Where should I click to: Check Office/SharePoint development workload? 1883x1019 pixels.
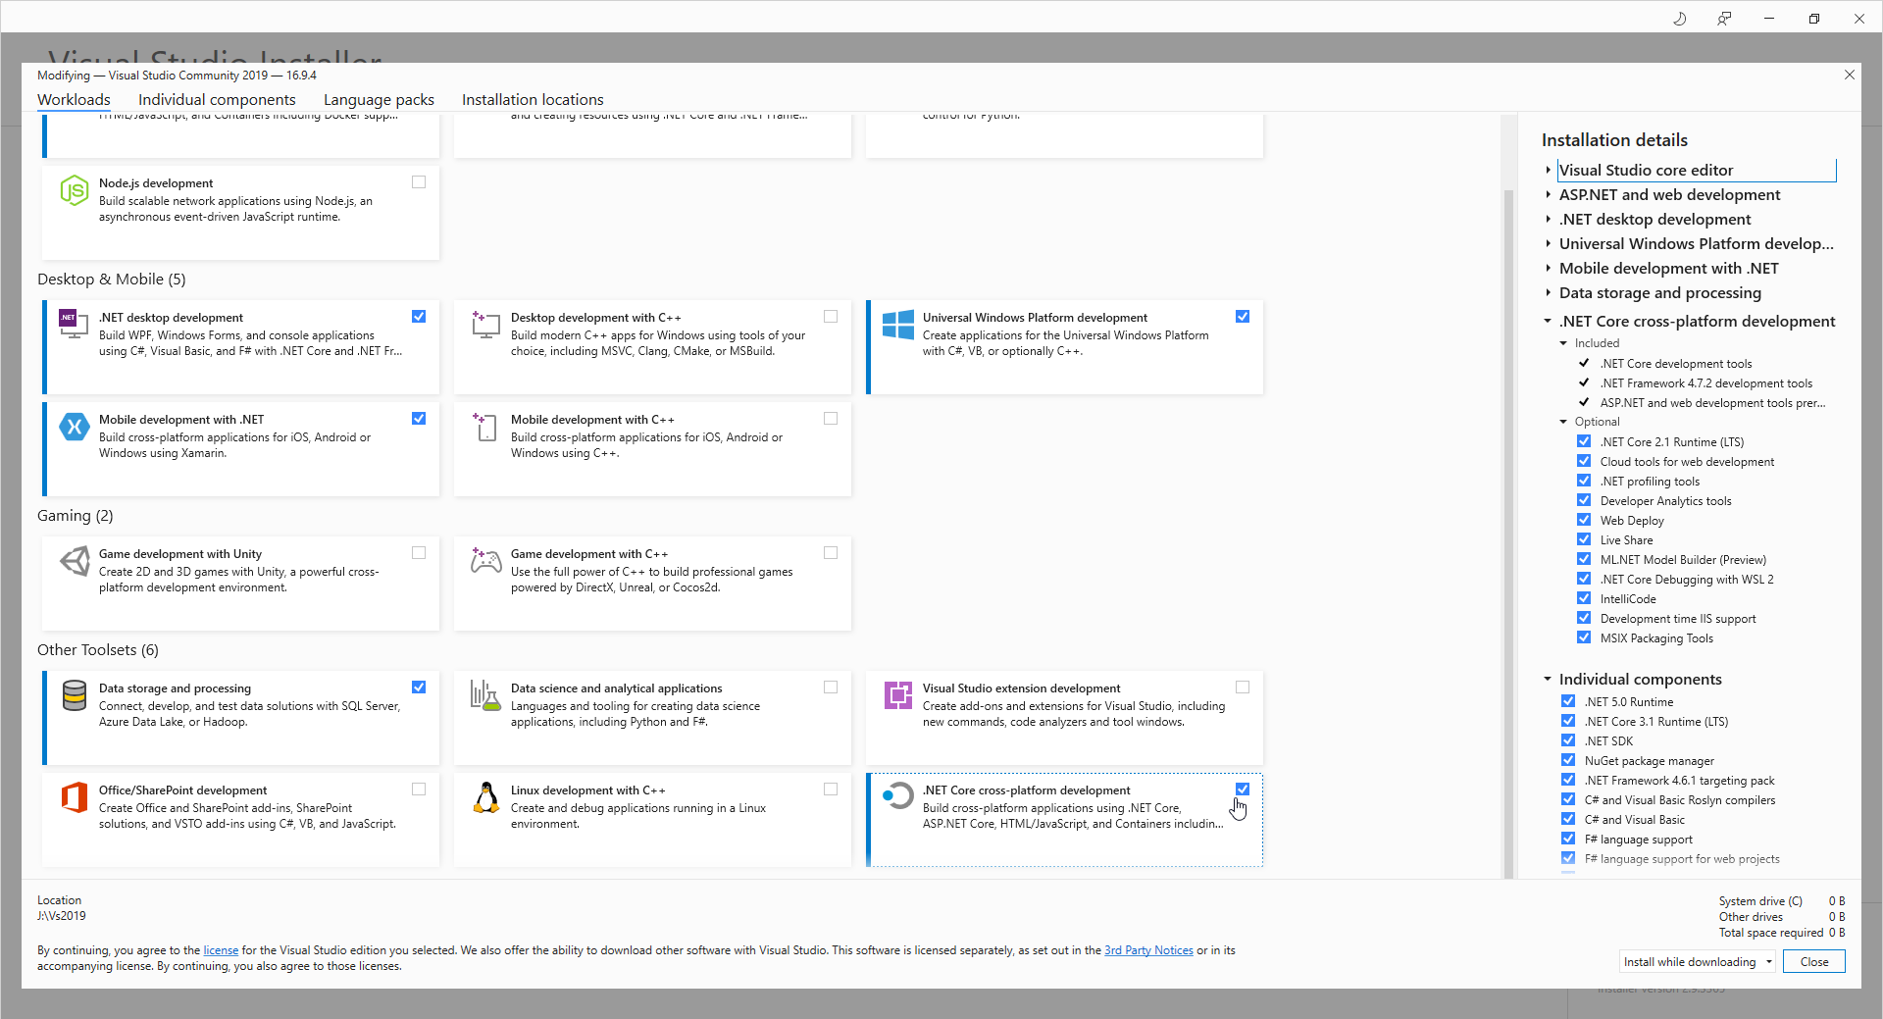click(419, 790)
